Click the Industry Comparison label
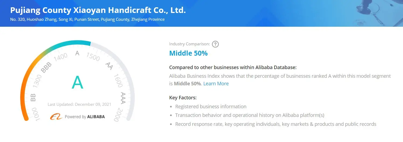This screenshot has width=403, height=142. (189, 44)
